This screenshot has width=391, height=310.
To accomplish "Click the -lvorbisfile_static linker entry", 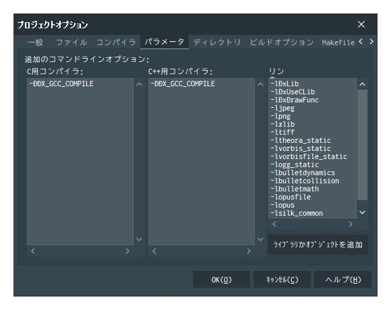I will (309, 156).
